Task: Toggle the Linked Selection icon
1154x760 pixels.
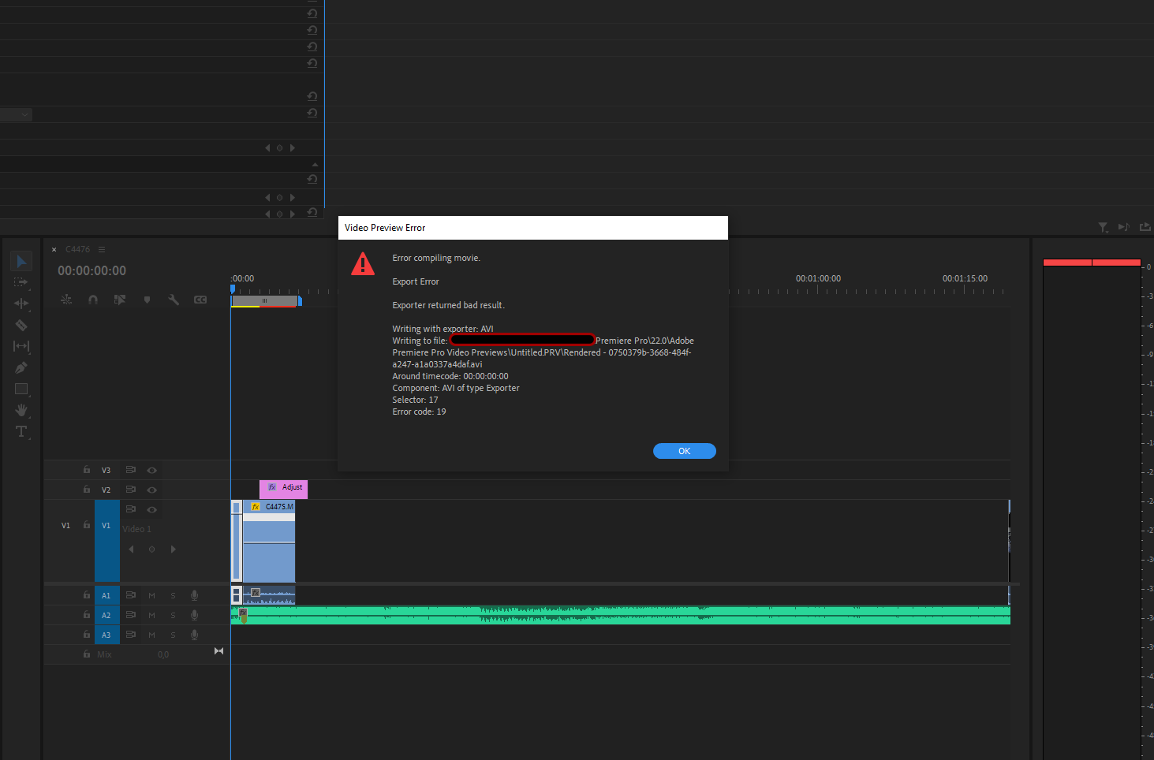Action: [66, 300]
